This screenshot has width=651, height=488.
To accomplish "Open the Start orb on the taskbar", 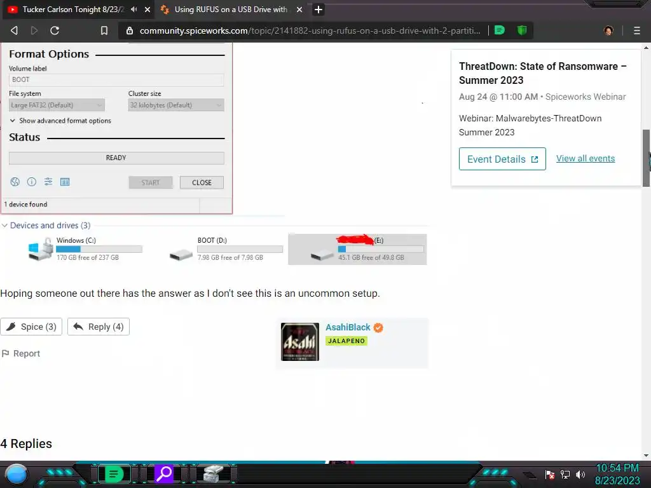I will click(17, 474).
